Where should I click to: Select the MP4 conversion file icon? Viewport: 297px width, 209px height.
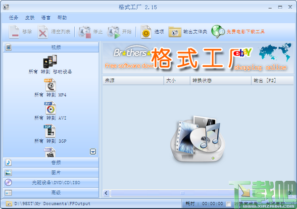click(50, 84)
